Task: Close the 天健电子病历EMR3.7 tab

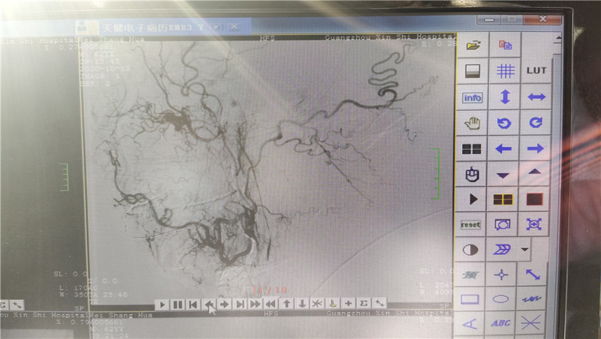Action: click(234, 27)
